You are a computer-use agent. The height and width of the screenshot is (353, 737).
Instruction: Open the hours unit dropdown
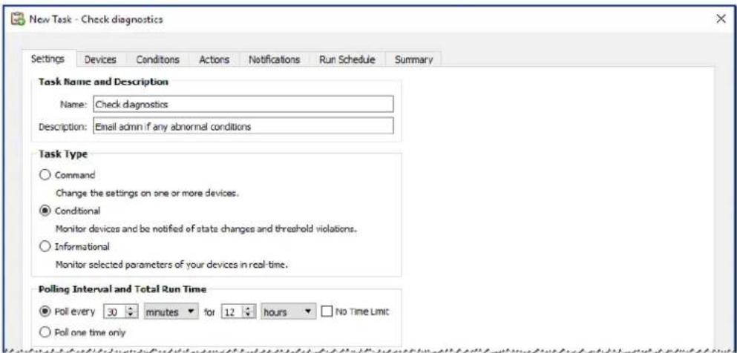(289, 311)
